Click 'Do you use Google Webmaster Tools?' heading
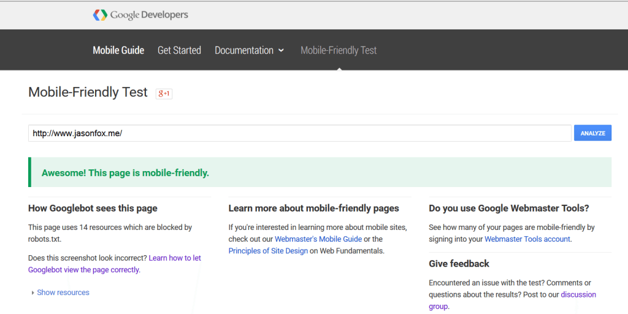The image size is (628, 314). pos(509,209)
